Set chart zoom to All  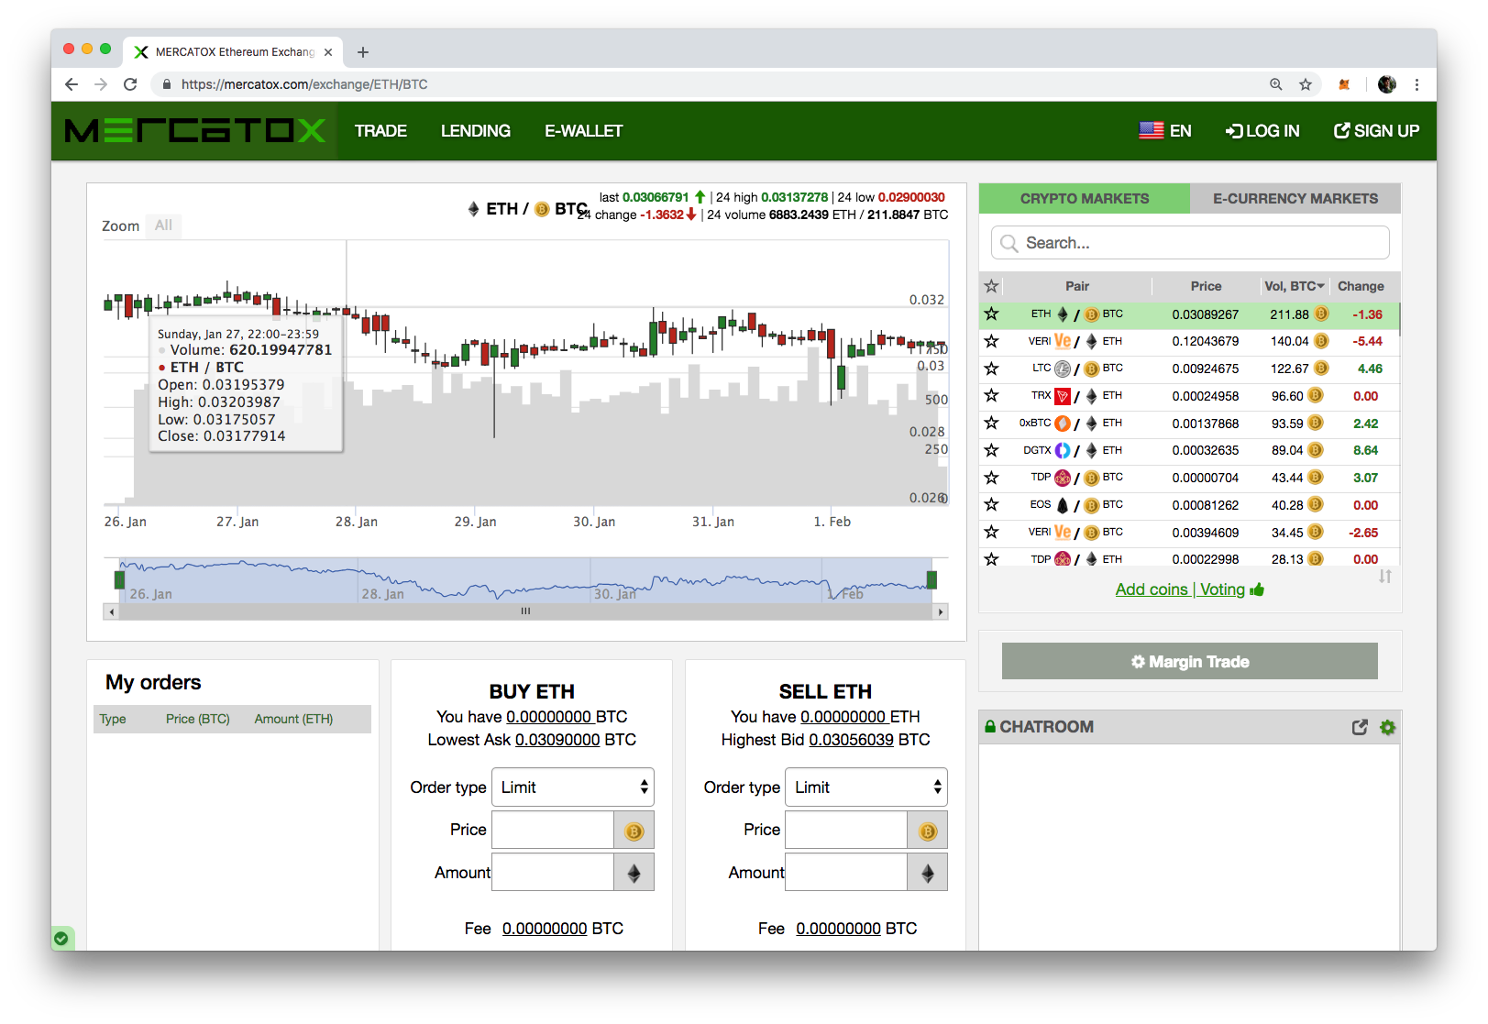point(163,226)
